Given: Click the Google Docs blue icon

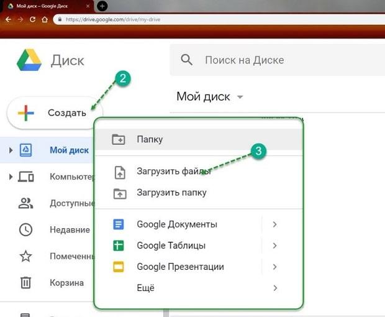Looking at the screenshot, I should pyautogui.click(x=119, y=224).
